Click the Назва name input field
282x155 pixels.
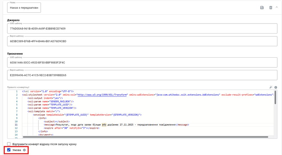[24, 8]
